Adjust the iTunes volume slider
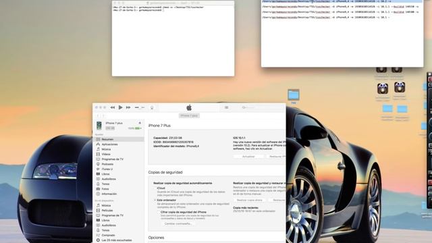This screenshot has width=432, height=243. click(x=140, y=107)
